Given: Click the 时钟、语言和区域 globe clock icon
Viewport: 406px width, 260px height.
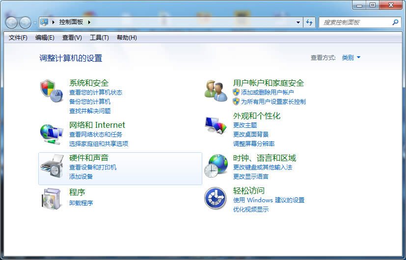Looking at the screenshot, I should tap(216, 165).
